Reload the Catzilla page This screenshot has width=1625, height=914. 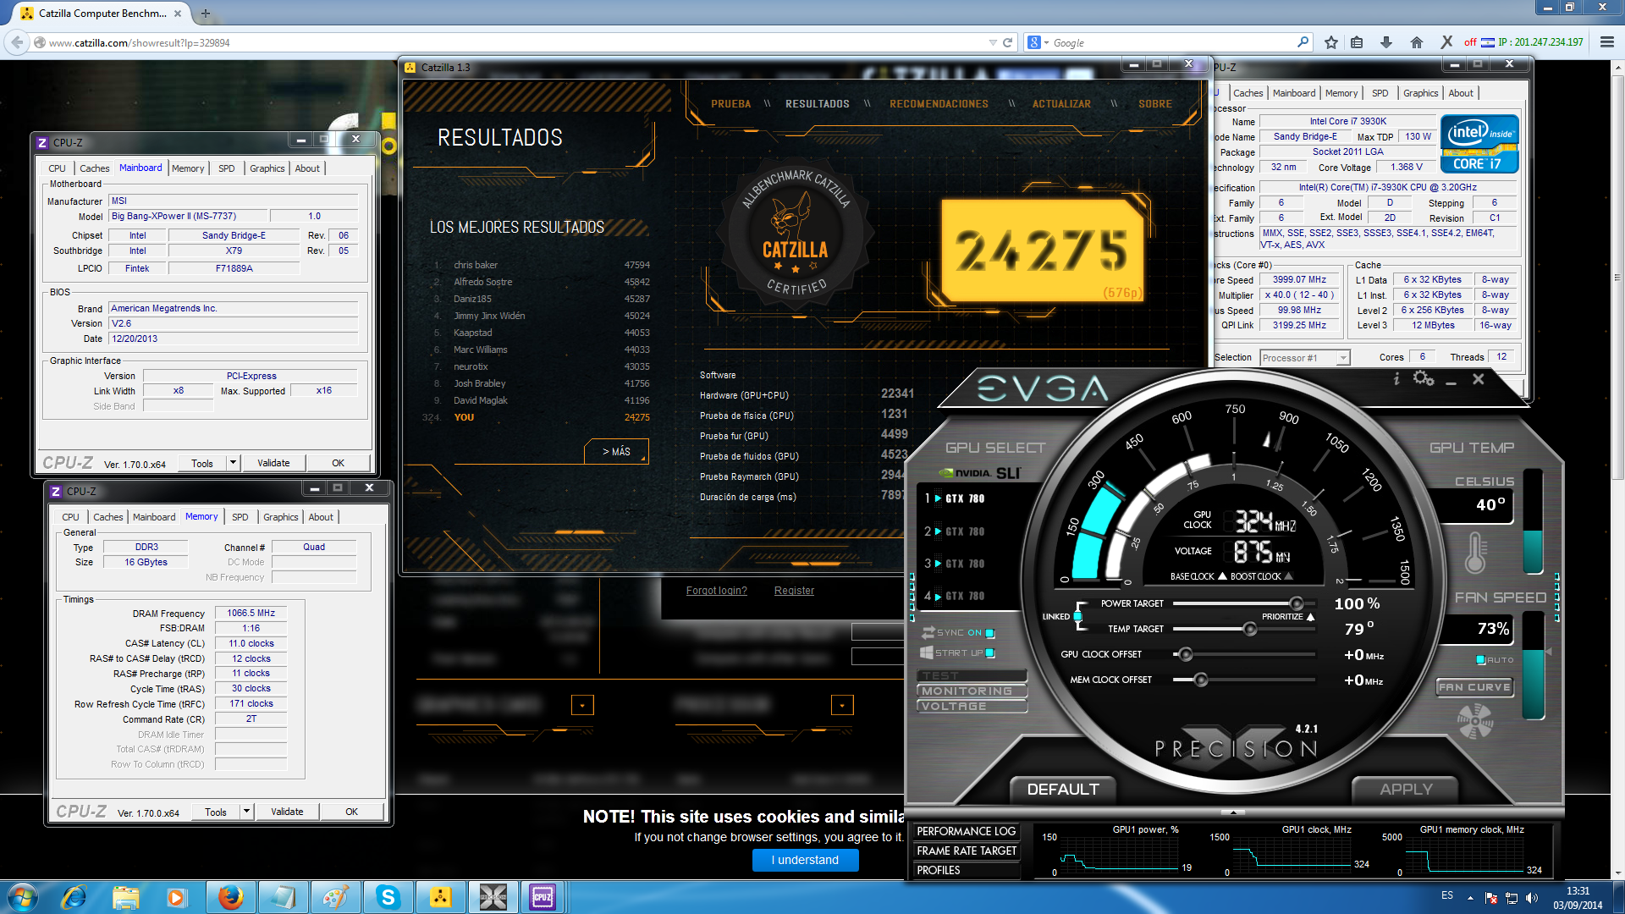[x=1007, y=42]
